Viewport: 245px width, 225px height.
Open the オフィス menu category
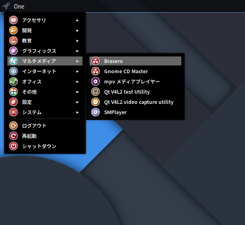(x=45, y=81)
